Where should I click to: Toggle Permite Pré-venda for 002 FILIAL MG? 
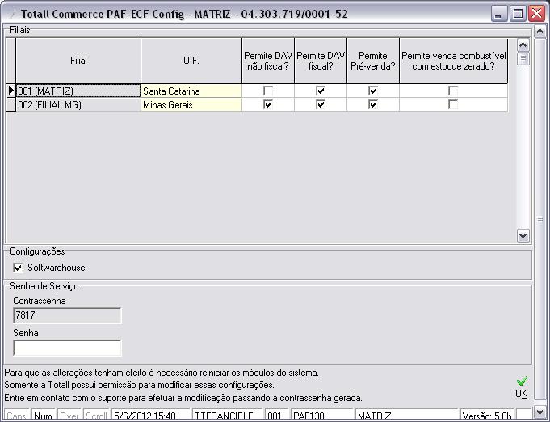(373, 104)
